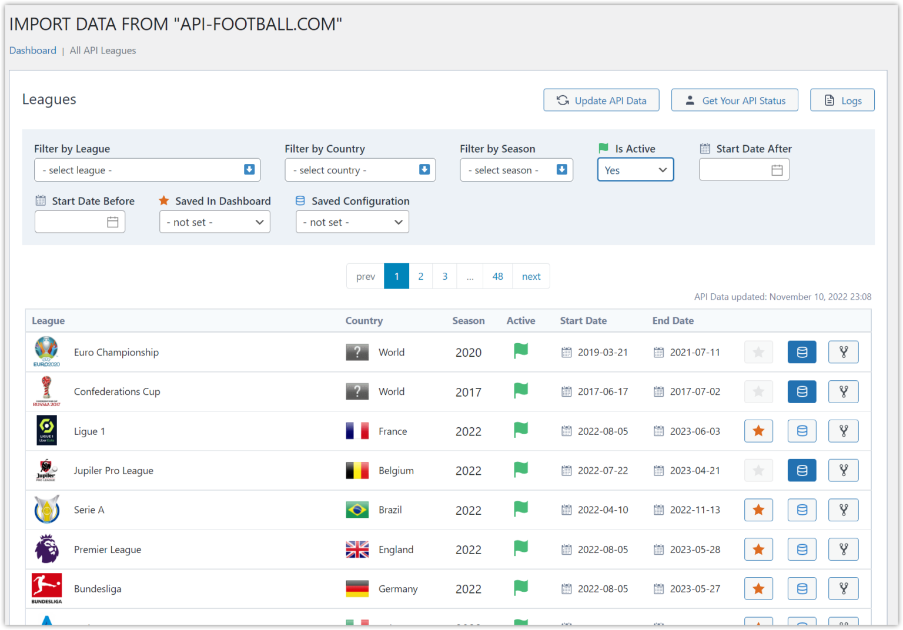Click the database icon for Serie A row

[x=802, y=510]
